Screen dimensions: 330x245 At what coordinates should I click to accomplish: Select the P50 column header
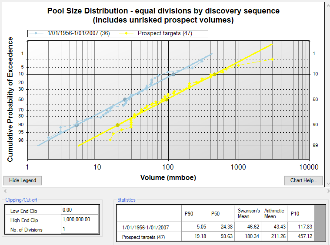(x=221, y=213)
